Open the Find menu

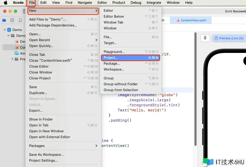[69, 2]
